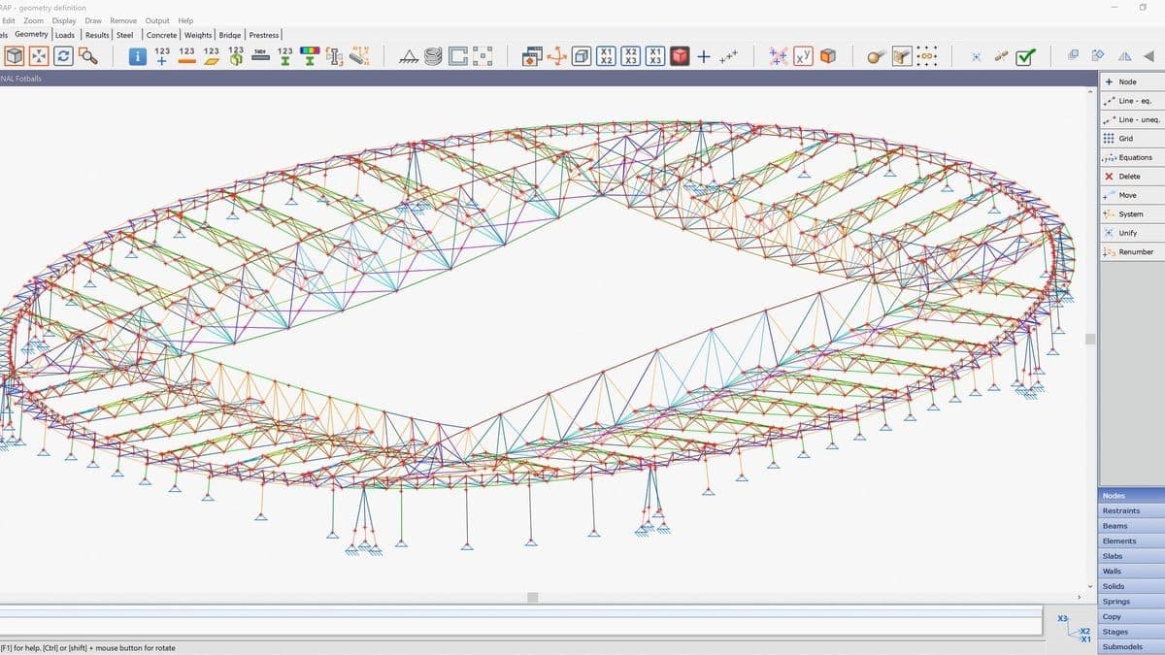Click the green checkmark icon
Screen dimensions: 1165x655
[1024, 58]
